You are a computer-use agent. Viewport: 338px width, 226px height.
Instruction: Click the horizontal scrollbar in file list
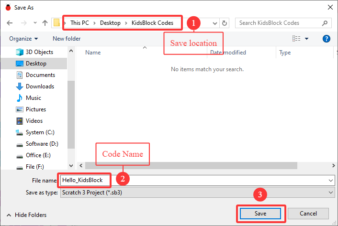pyautogui.click(x=191, y=166)
